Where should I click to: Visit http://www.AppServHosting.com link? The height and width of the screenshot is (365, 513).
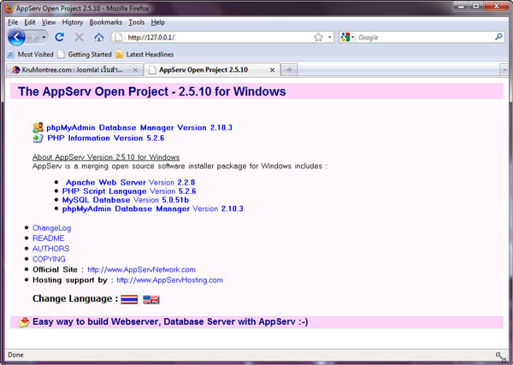click(169, 280)
